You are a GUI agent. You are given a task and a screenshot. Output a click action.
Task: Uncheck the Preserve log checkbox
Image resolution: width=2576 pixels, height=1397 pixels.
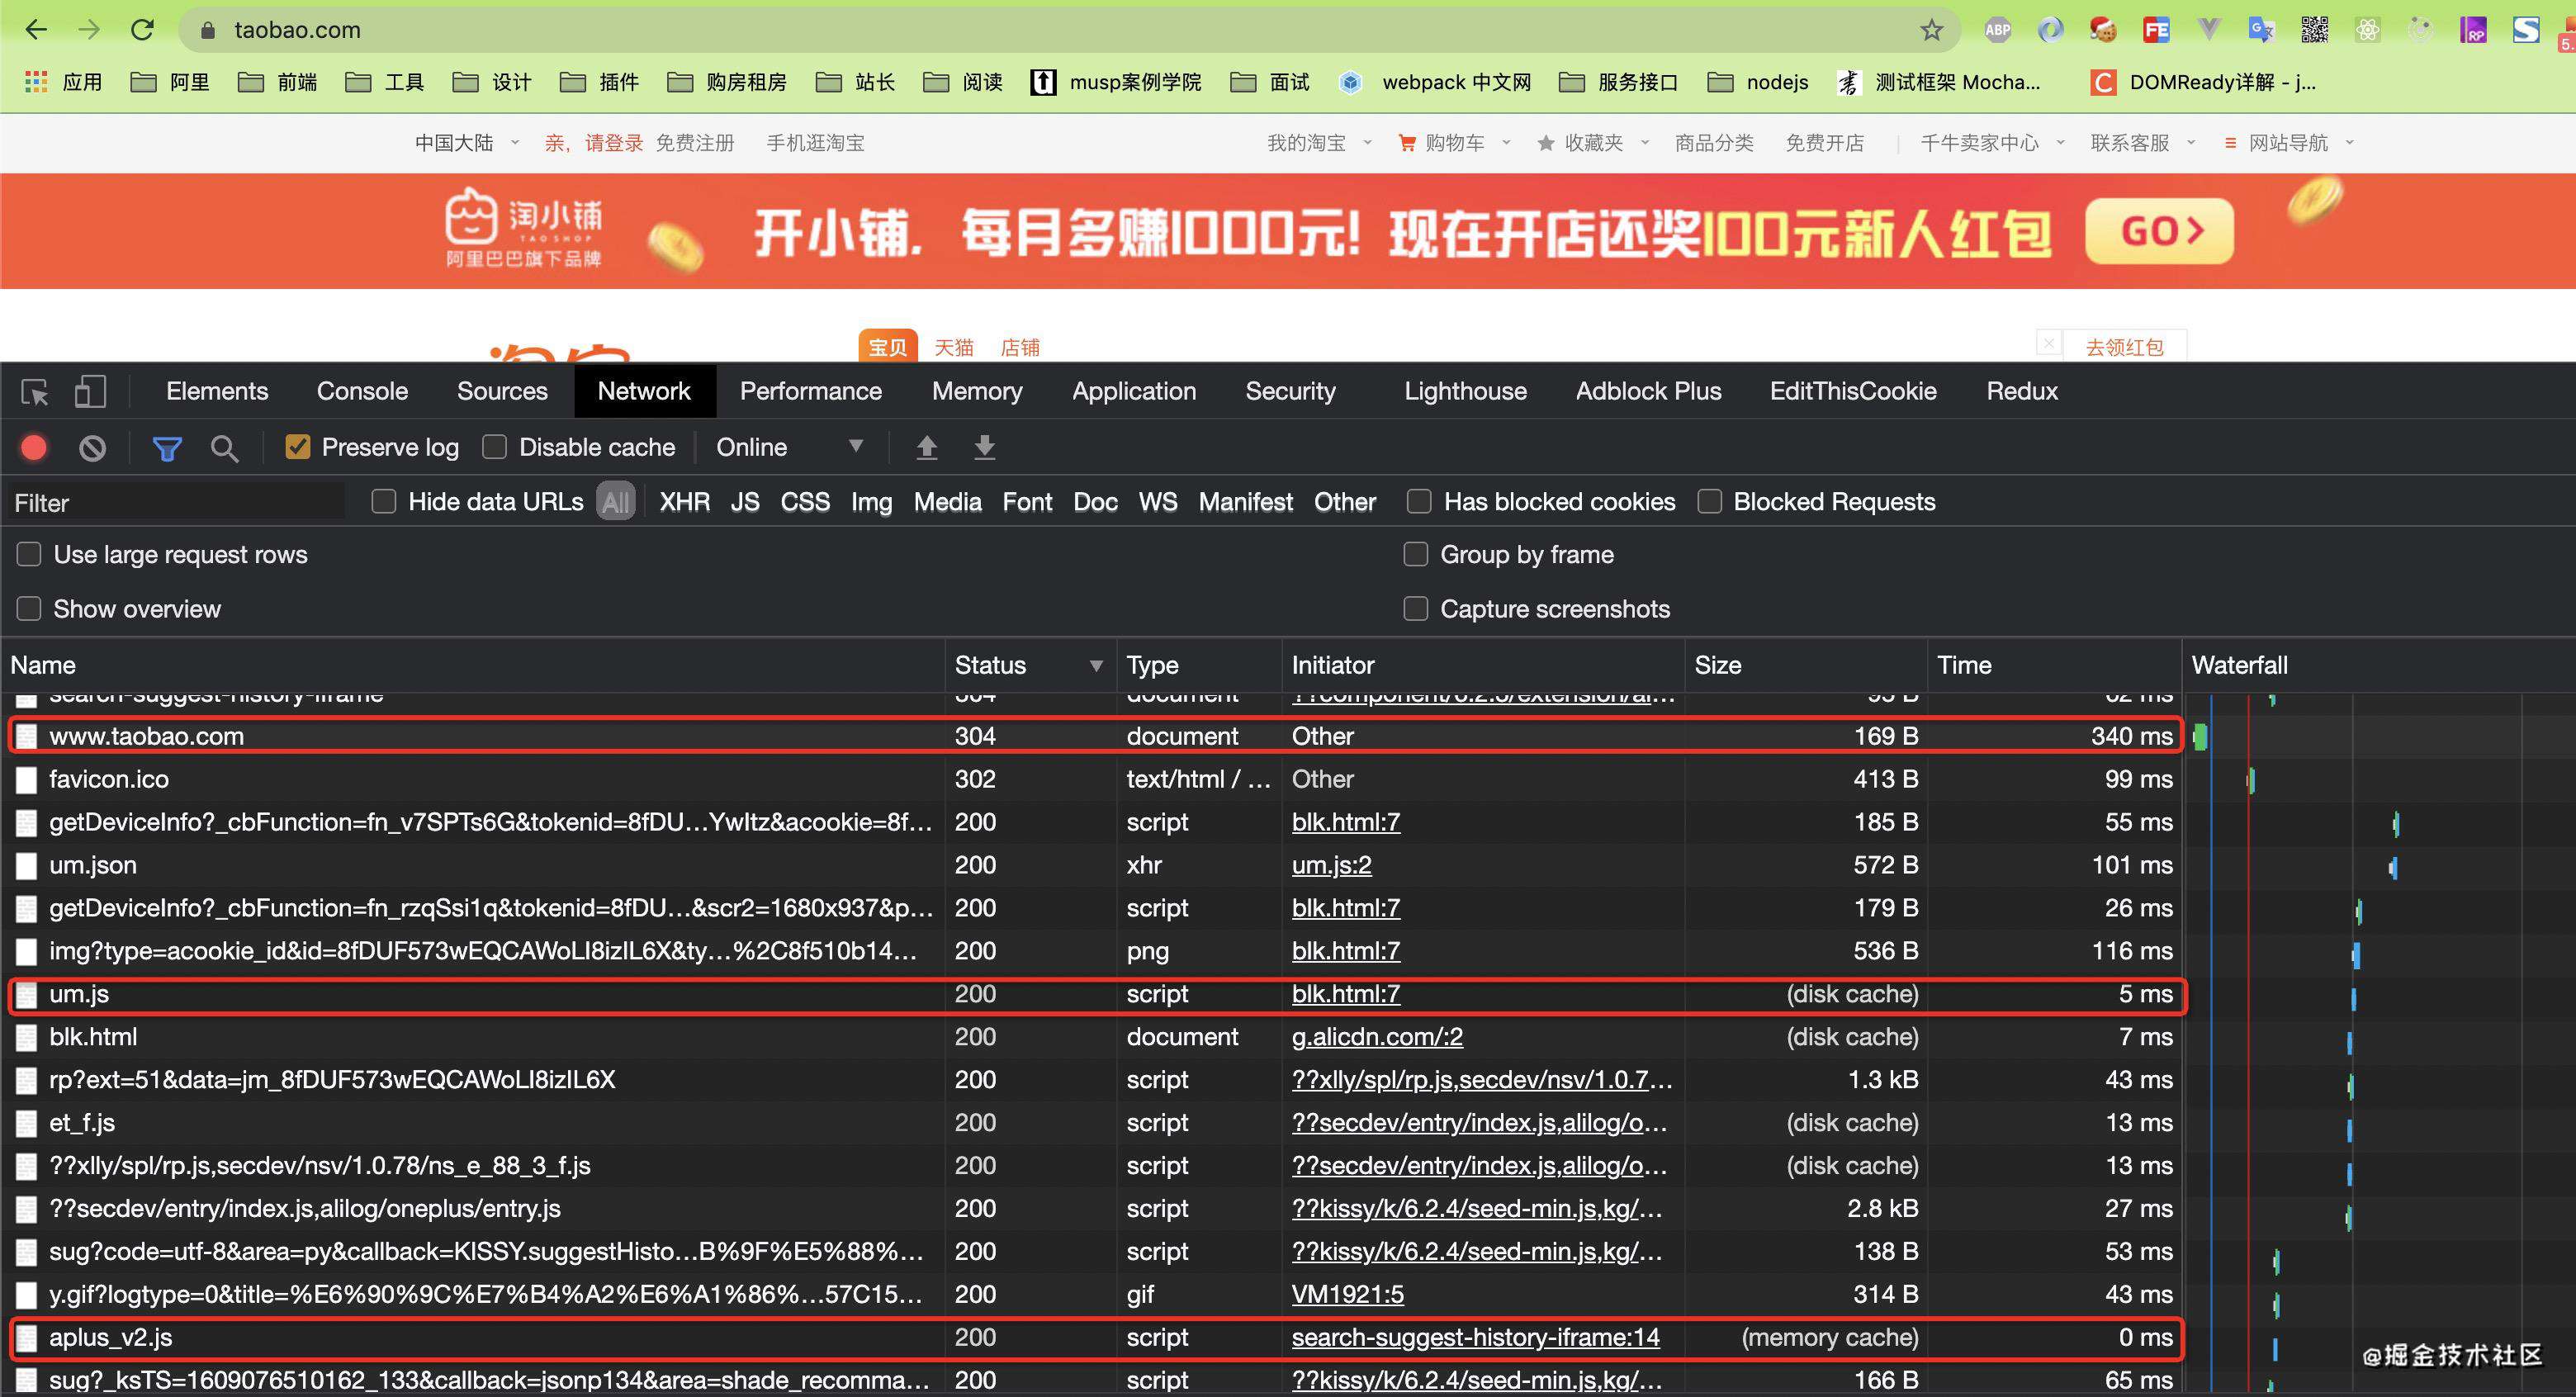coord(297,447)
